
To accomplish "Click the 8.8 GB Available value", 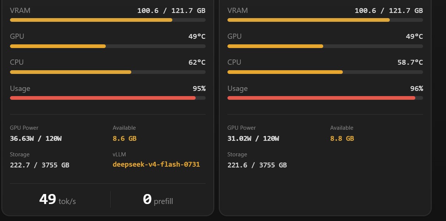I will [342, 139].
